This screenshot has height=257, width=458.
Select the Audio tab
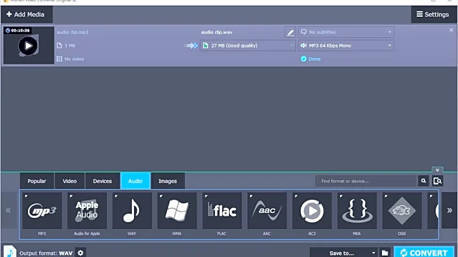click(x=135, y=181)
